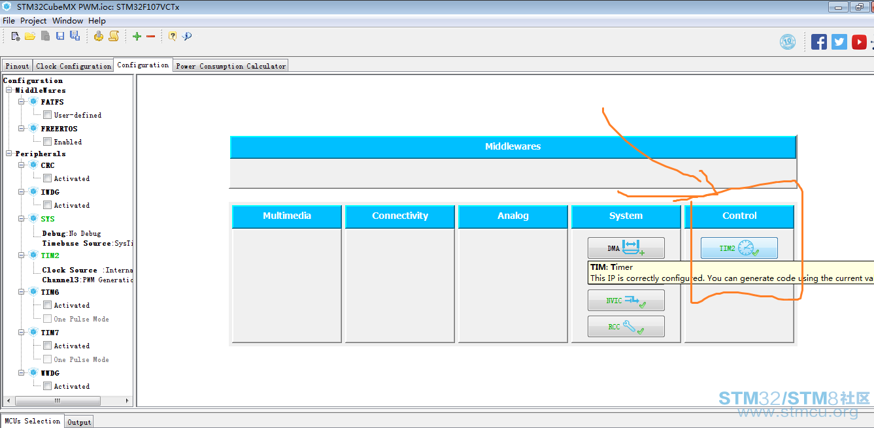
Task: Click the FREERTOS cube icon in tree
Action: click(x=33, y=129)
